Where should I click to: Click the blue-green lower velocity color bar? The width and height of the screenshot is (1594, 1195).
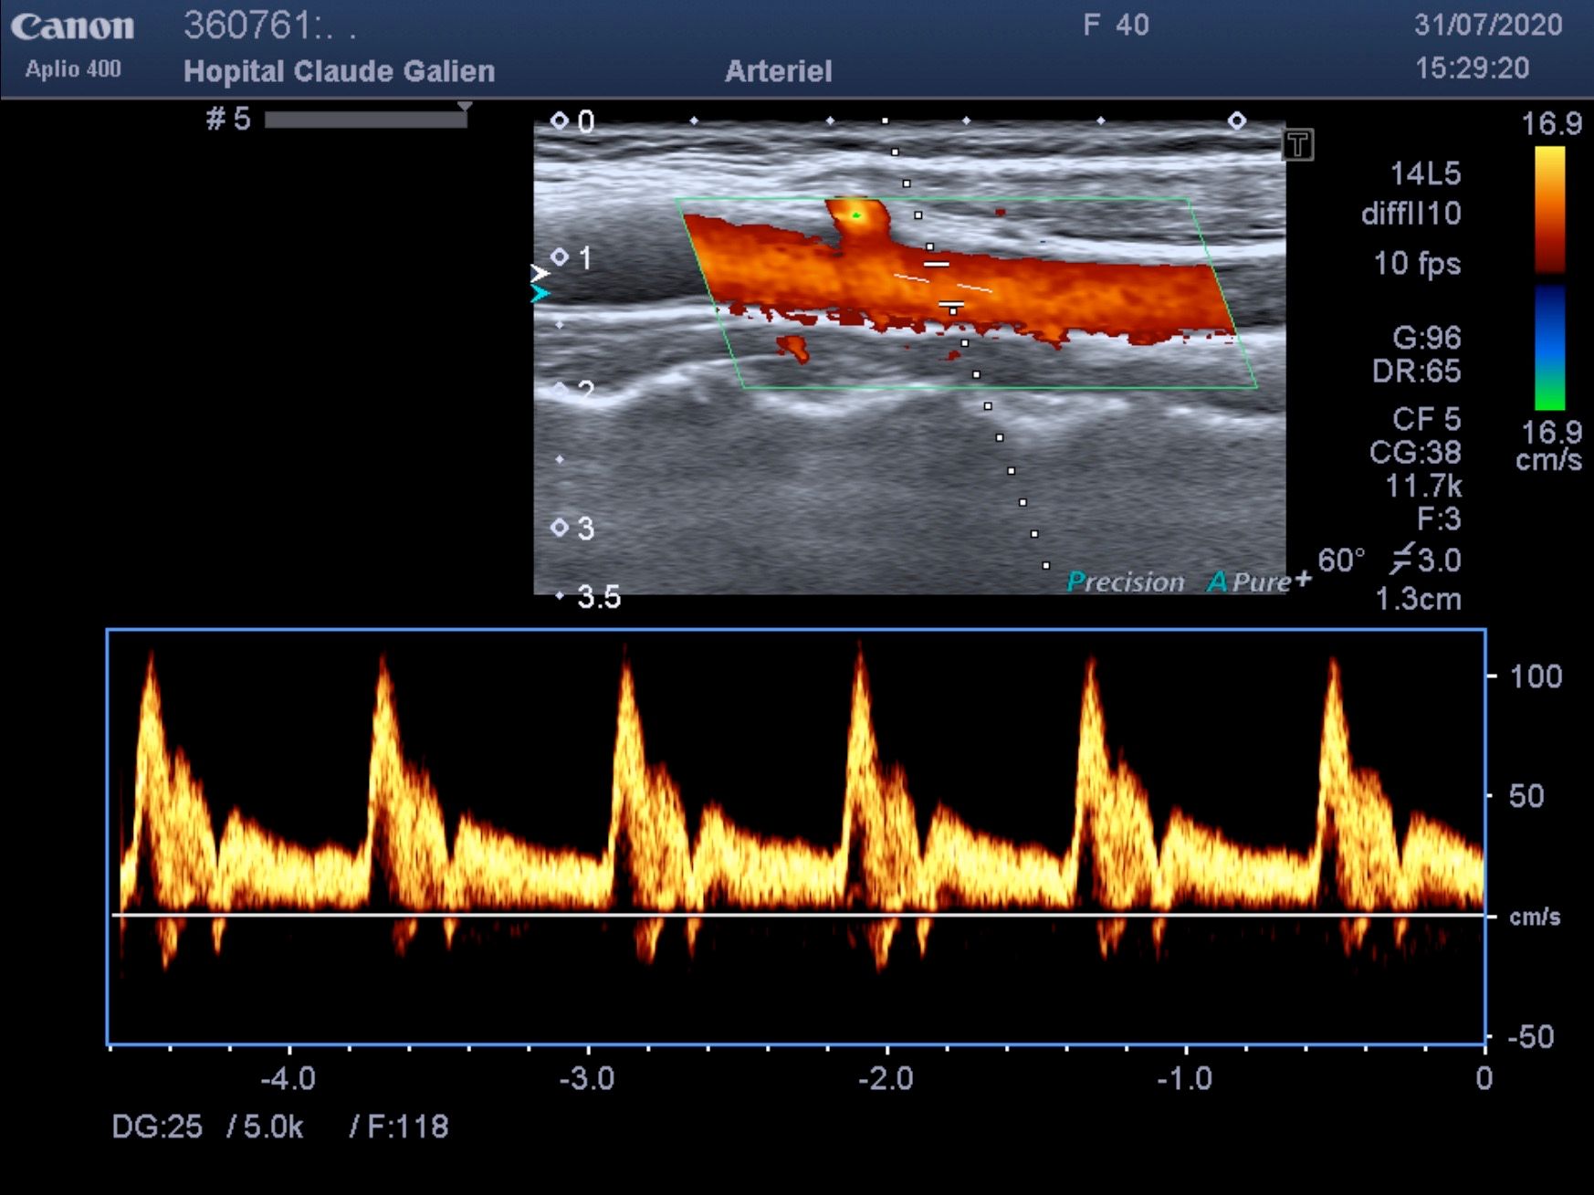point(1549,347)
